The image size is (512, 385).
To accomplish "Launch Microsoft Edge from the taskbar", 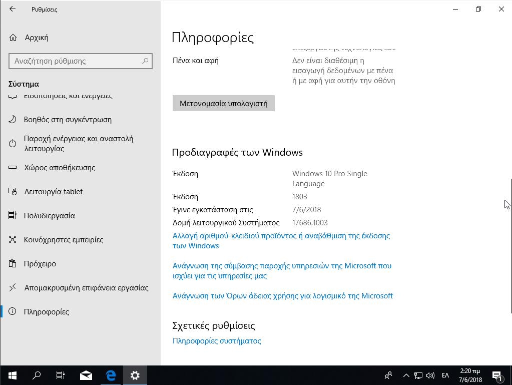I will pos(111,375).
